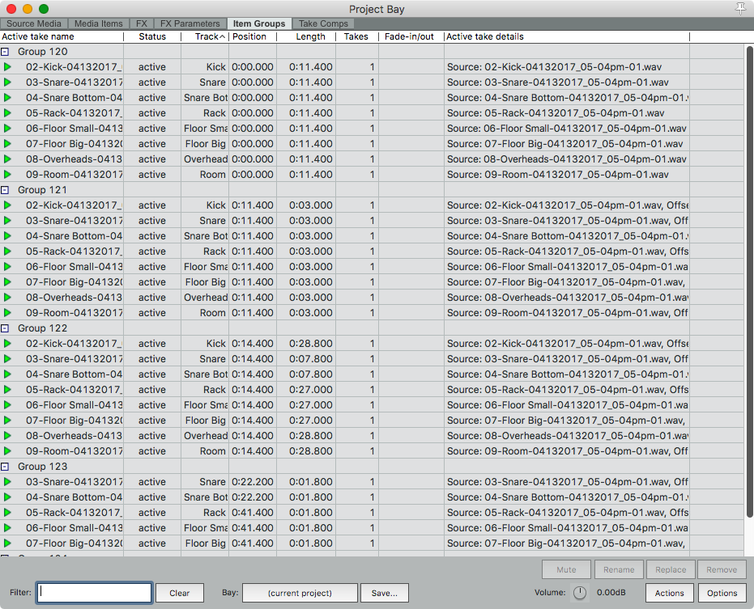Collapse Group 123

[6, 467]
